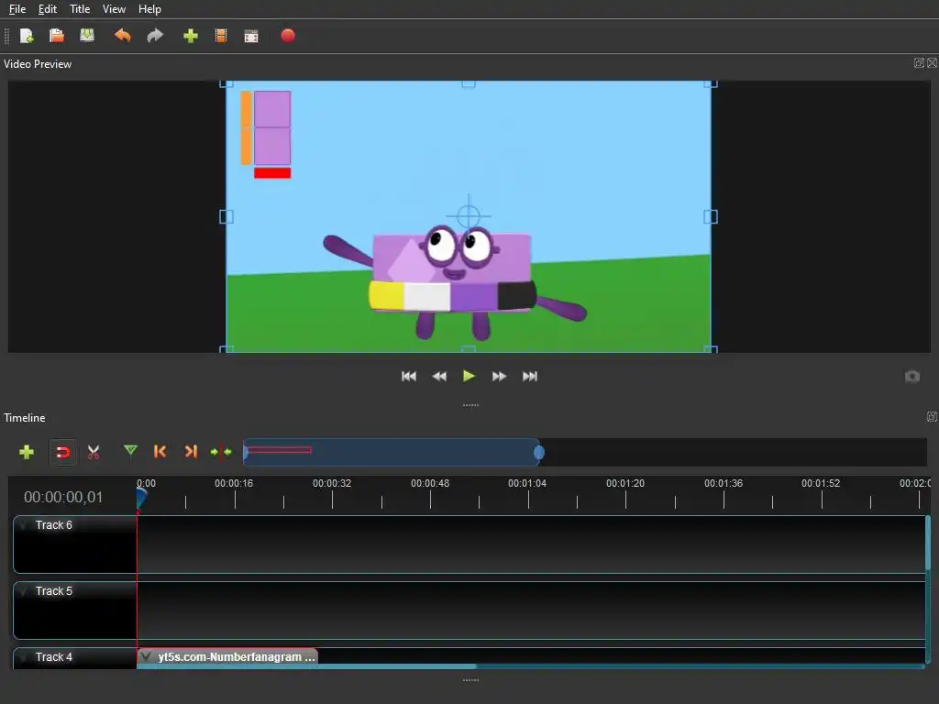Save the project using the save icon
The height and width of the screenshot is (704, 939).
pyautogui.click(x=87, y=36)
